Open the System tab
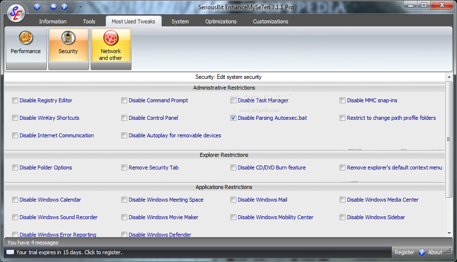The height and width of the screenshot is (262, 457). click(180, 21)
